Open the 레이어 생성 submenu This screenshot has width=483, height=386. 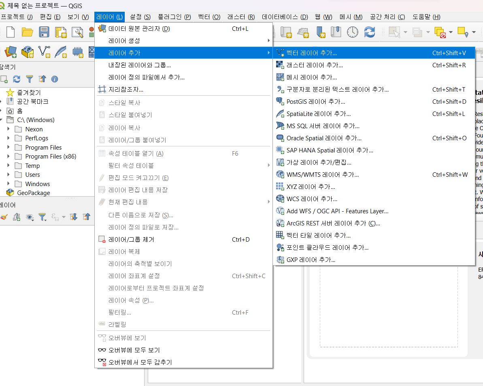(183, 41)
